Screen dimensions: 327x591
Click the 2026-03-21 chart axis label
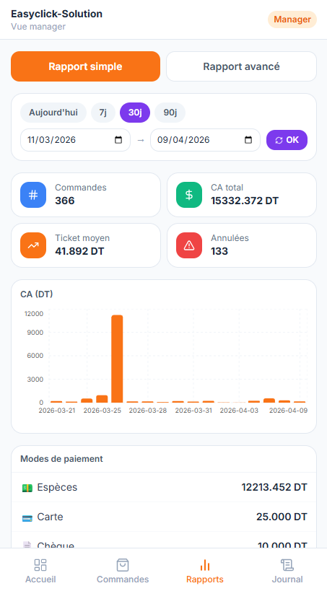pos(56,411)
